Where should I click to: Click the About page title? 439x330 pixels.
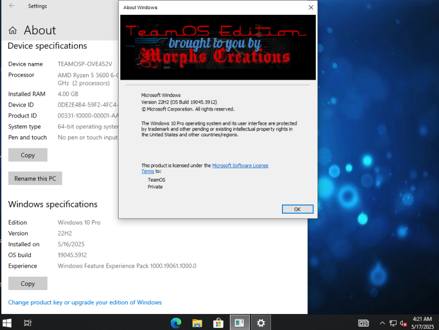[40, 30]
